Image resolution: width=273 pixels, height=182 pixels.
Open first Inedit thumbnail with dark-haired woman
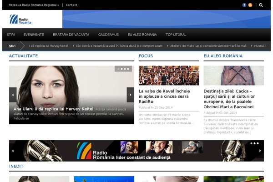coord(39,179)
